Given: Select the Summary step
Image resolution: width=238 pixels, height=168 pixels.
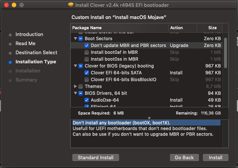Looking at the screenshot, I should (x=26, y=80).
